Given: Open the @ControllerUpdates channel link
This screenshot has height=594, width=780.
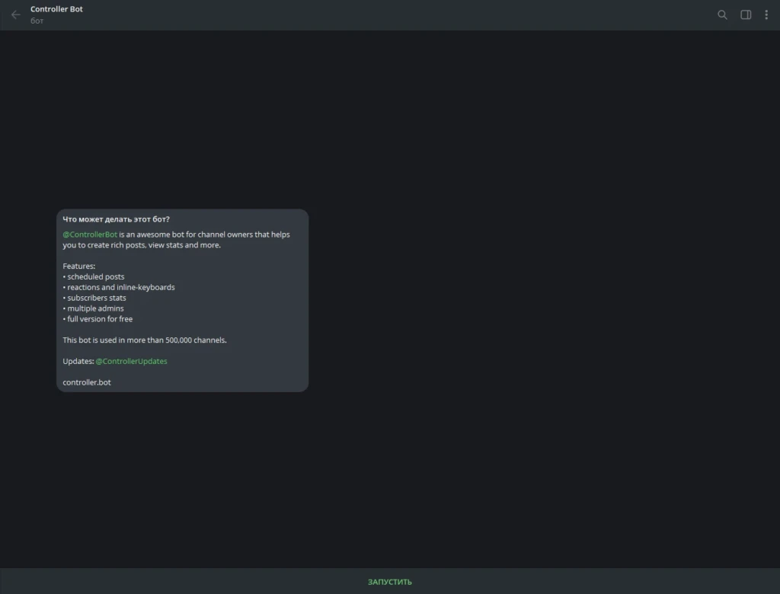Looking at the screenshot, I should [131, 361].
